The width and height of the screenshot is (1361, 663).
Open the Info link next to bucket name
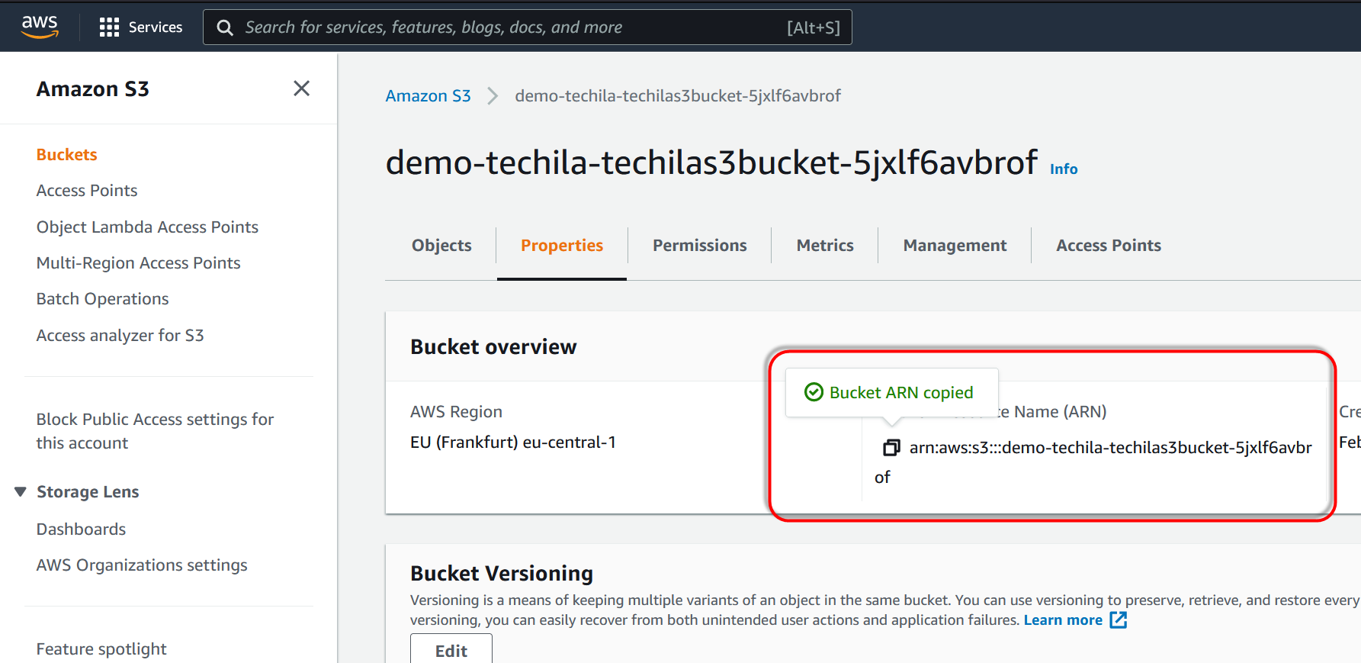(1063, 169)
